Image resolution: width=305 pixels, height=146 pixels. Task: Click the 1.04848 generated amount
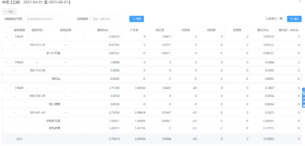point(140,121)
